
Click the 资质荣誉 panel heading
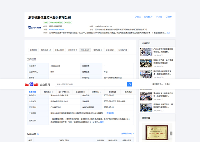pos(146,118)
